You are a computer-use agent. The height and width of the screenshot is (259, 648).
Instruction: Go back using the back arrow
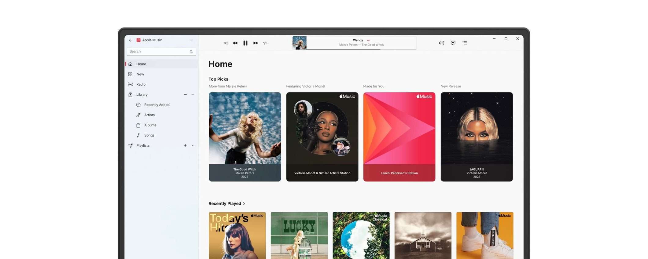(x=131, y=40)
